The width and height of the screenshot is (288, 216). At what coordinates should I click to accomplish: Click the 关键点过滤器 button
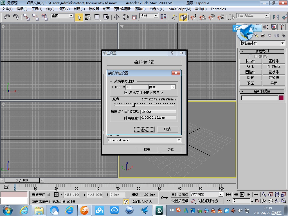tap(210, 201)
